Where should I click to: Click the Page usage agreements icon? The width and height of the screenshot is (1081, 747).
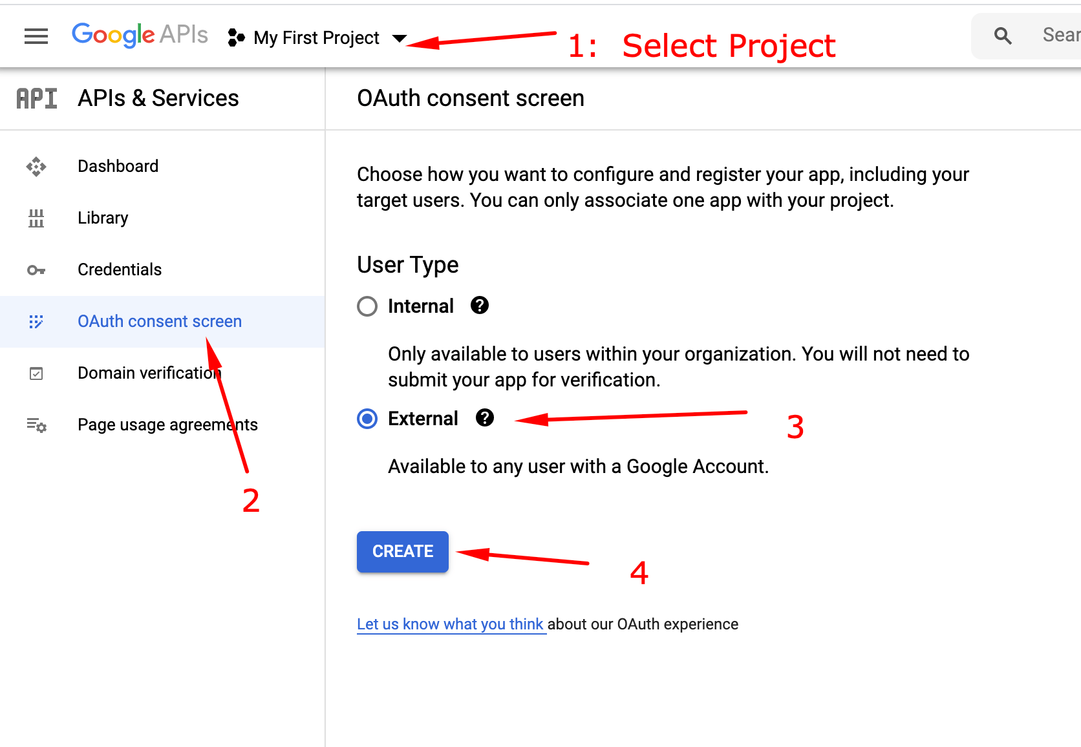36,425
